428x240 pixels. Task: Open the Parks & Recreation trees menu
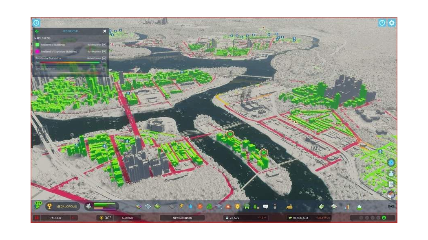[x=256, y=207]
